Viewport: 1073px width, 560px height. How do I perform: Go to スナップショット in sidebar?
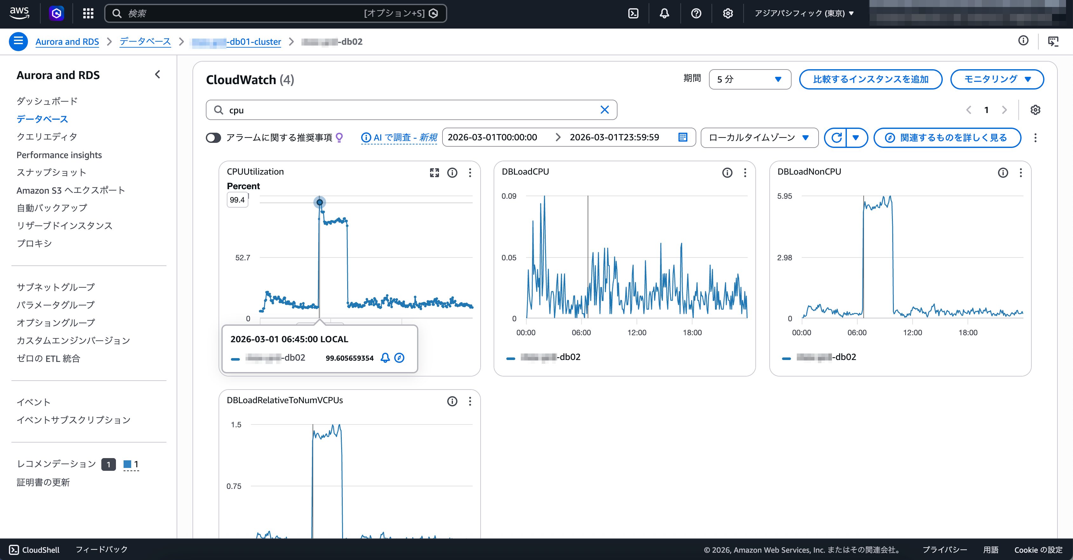click(51, 172)
